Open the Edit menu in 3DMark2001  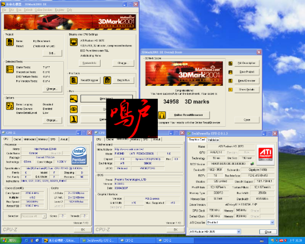(11, 10)
